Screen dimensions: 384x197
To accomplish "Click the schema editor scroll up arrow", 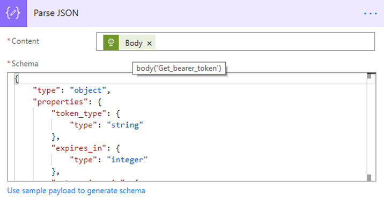I will [x=370, y=76].
